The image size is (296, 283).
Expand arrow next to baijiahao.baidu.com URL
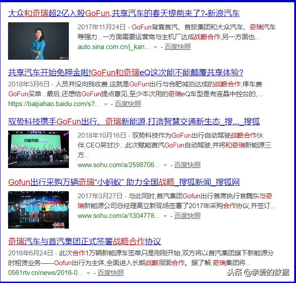[x=106, y=104]
